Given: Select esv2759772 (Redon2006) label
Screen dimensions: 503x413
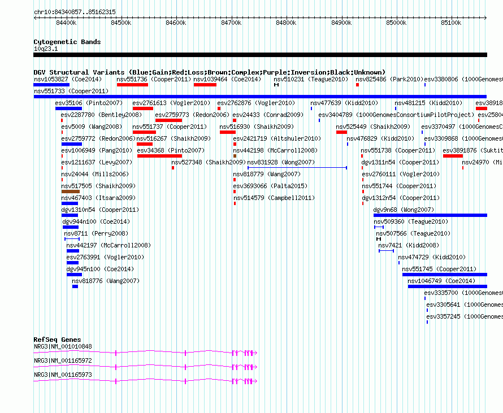Looking at the screenshot, I should 98,138.
